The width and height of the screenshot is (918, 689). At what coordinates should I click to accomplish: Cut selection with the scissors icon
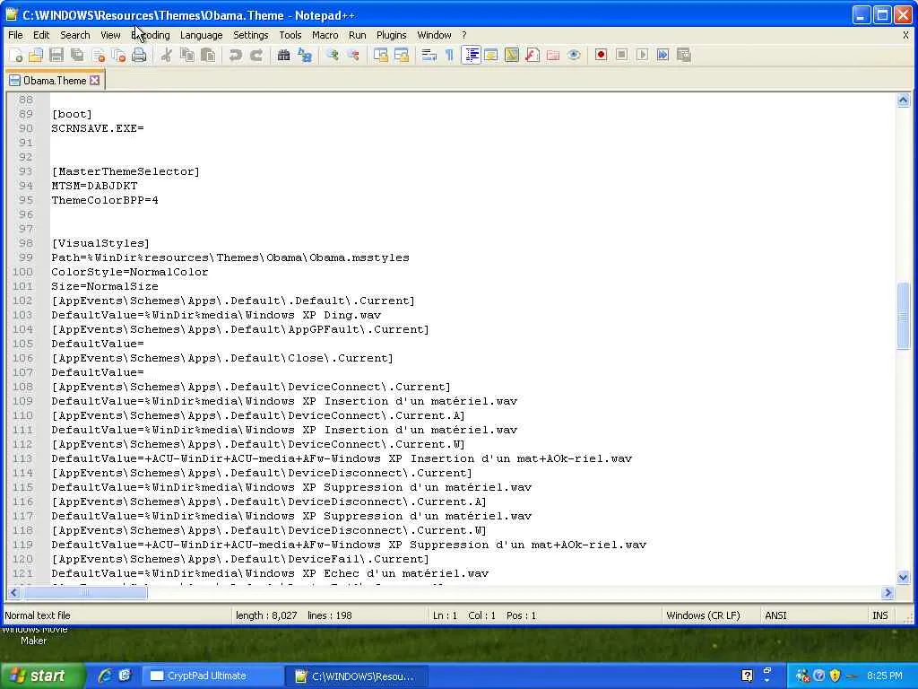(167, 55)
